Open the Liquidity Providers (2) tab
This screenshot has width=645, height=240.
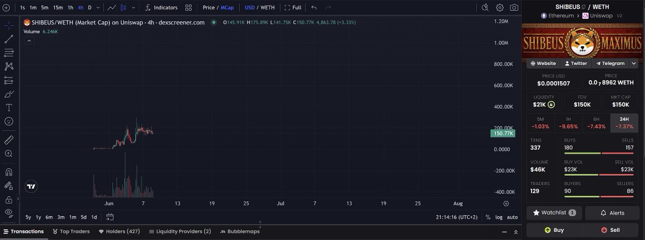(180, 231)
